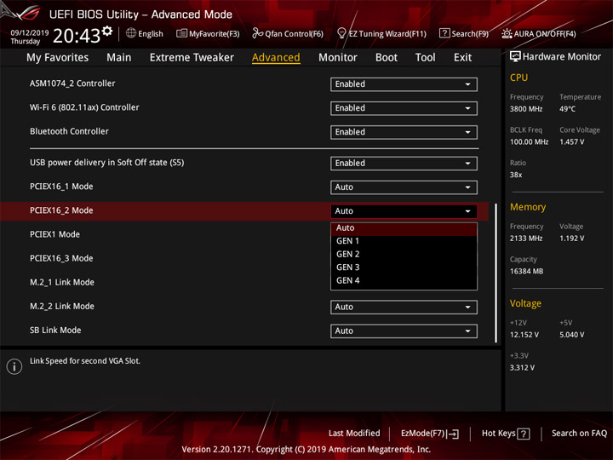Select the PCIEX16_3 Mode row label
Image resolution: width=613 pixels, height=460 pixels.
tap(61, 258)
